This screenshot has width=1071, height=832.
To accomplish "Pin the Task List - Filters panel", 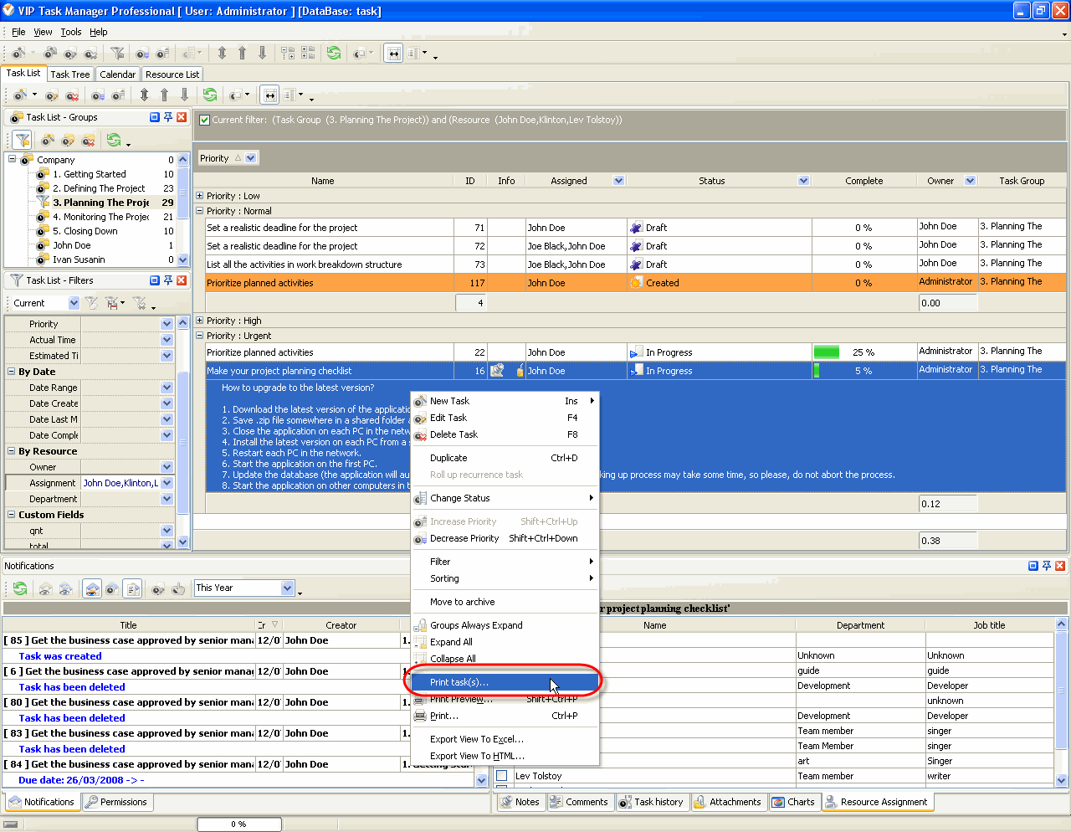I will tap(167, 280).
